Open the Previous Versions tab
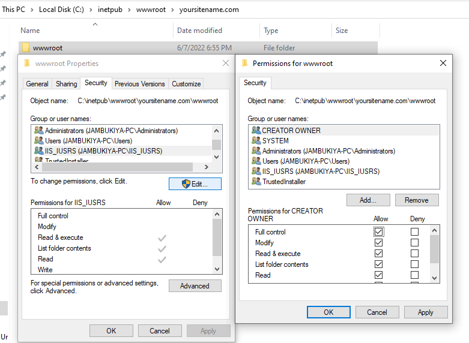The width and height of the screenshot is (469, 343). (139, 84)
